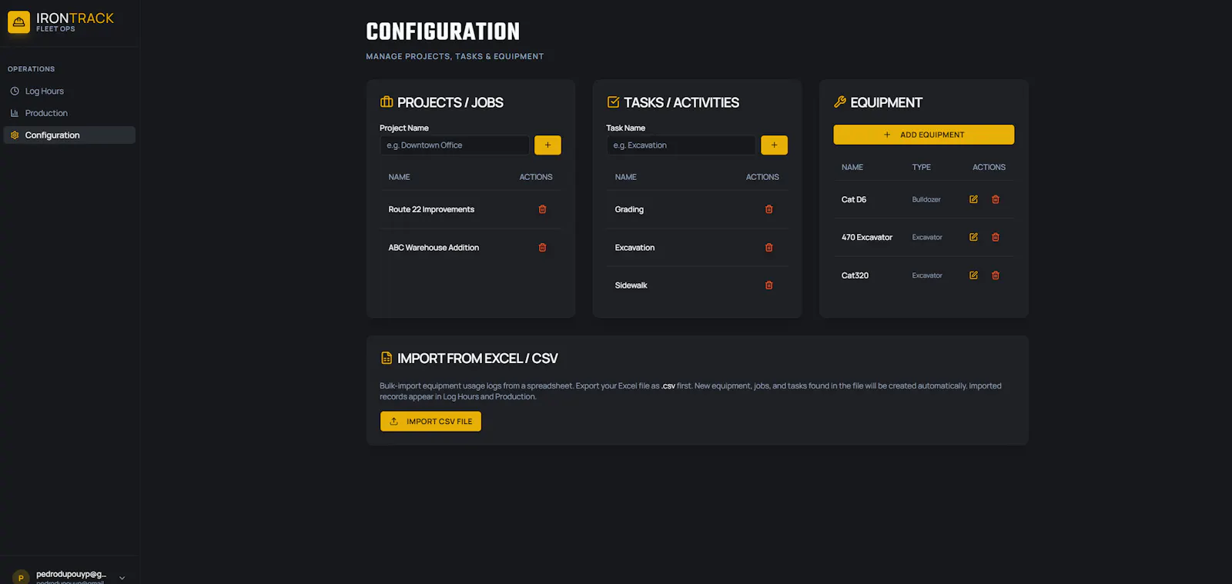Click the Production chart icon
The image size is (1232, 584).
[15, 113]
